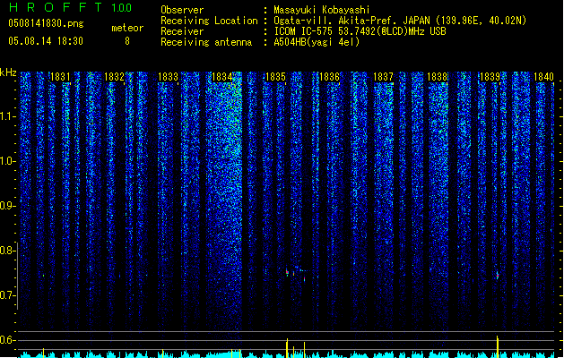Click the 1834 time marker
Image resolution: width=564 pixels, height=358 pixels.
222,77
